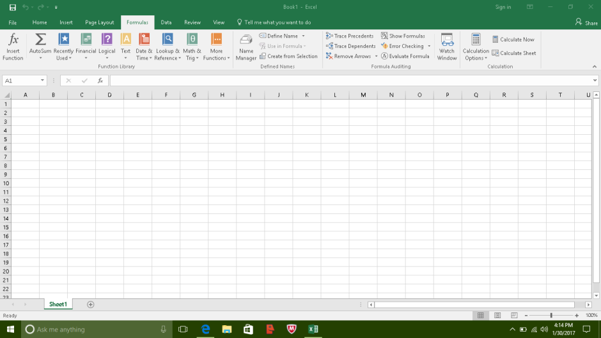This screenshot has width=601, height=338.
Task: Click the Share button
Action: tap(586, 22)
